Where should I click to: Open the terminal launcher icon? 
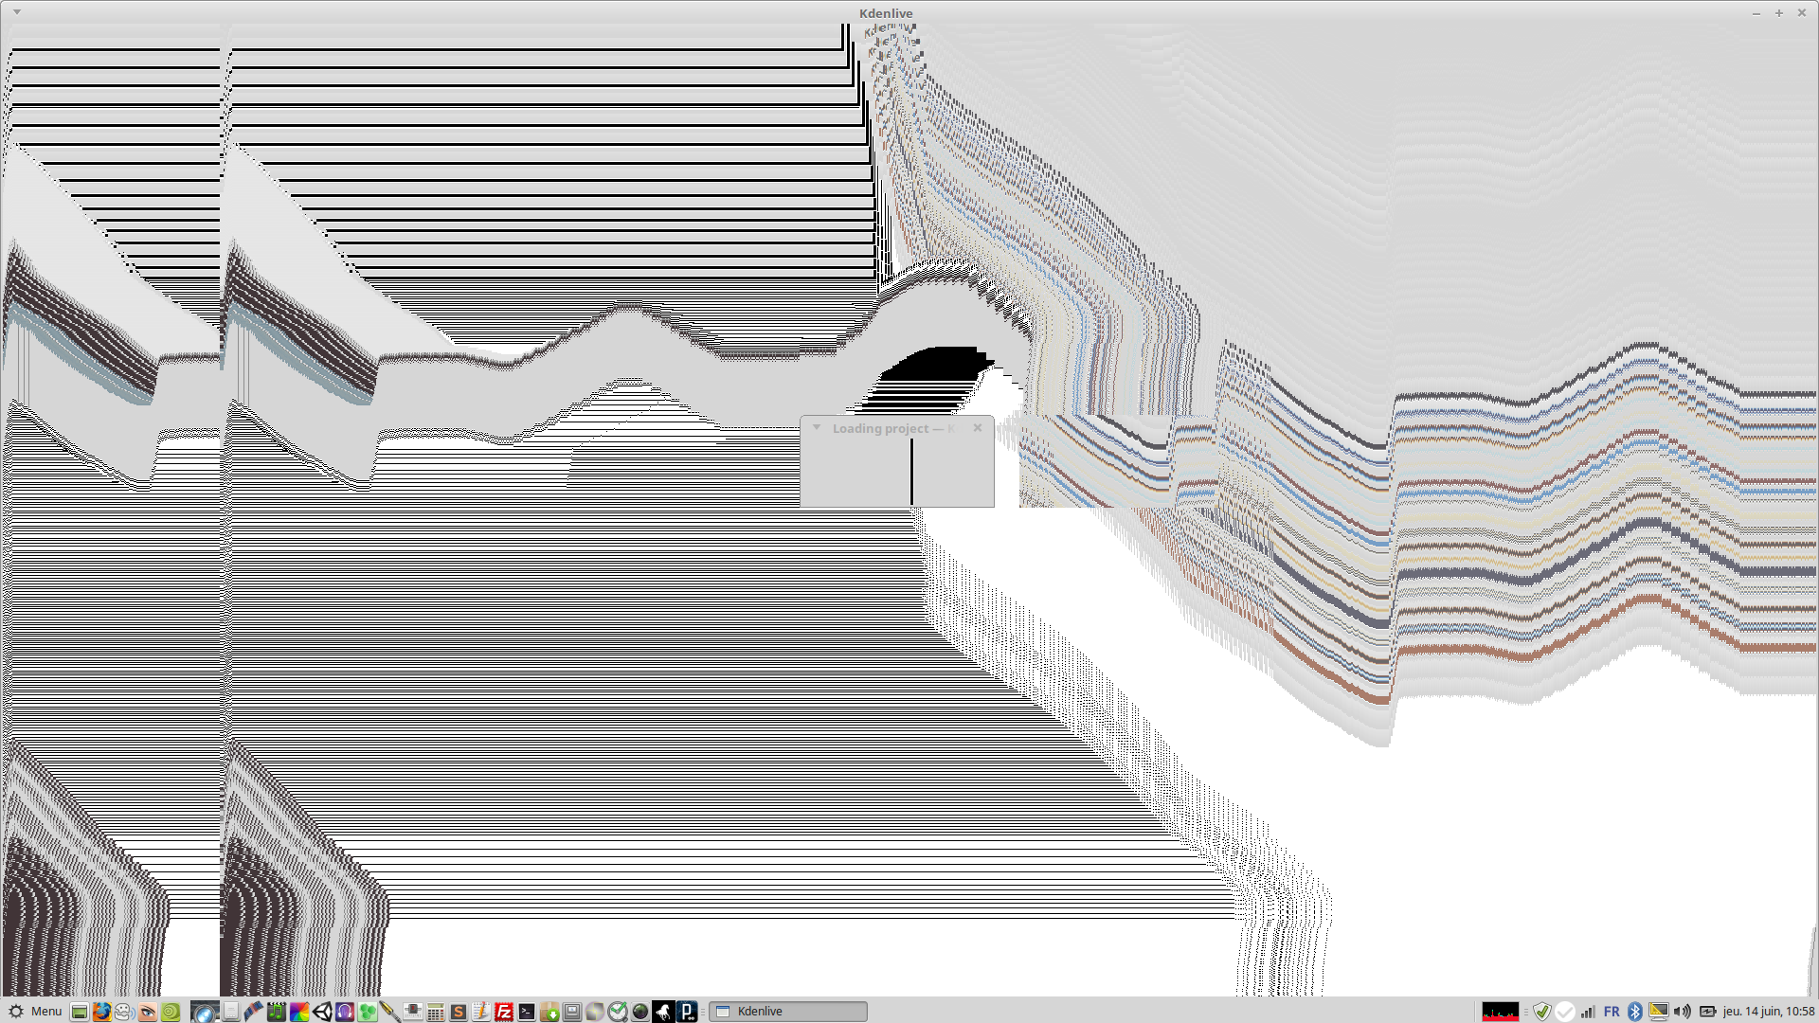tap(527, 1012)
